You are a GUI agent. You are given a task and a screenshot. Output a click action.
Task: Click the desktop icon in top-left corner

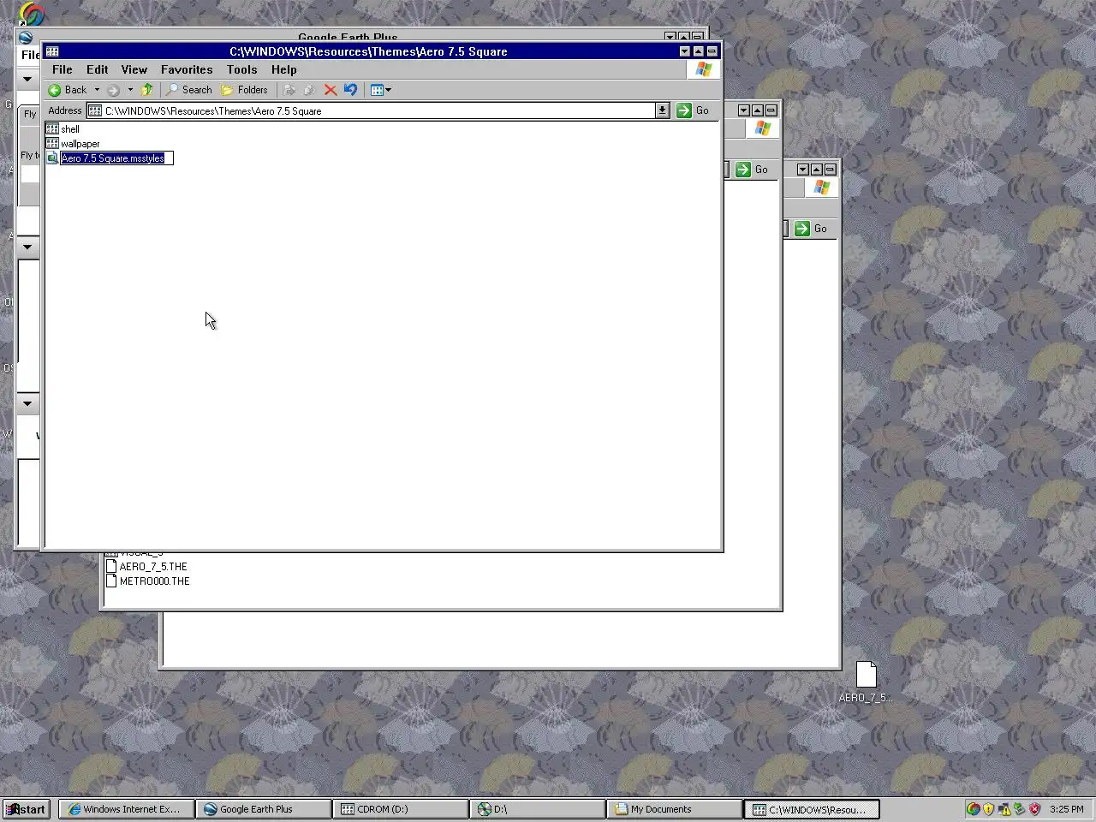click(x=32, y=13)
